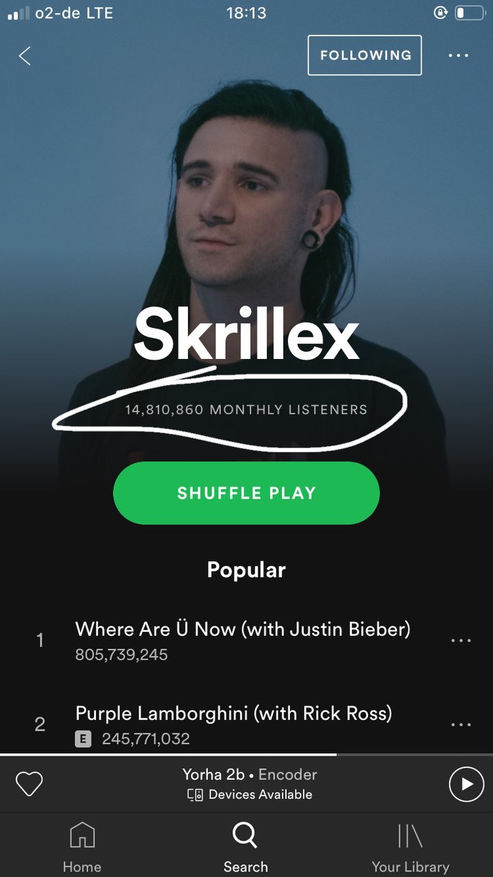Tap the Home house icon
Viewport: 493px width, 877px height.
[x=82, y=835]
